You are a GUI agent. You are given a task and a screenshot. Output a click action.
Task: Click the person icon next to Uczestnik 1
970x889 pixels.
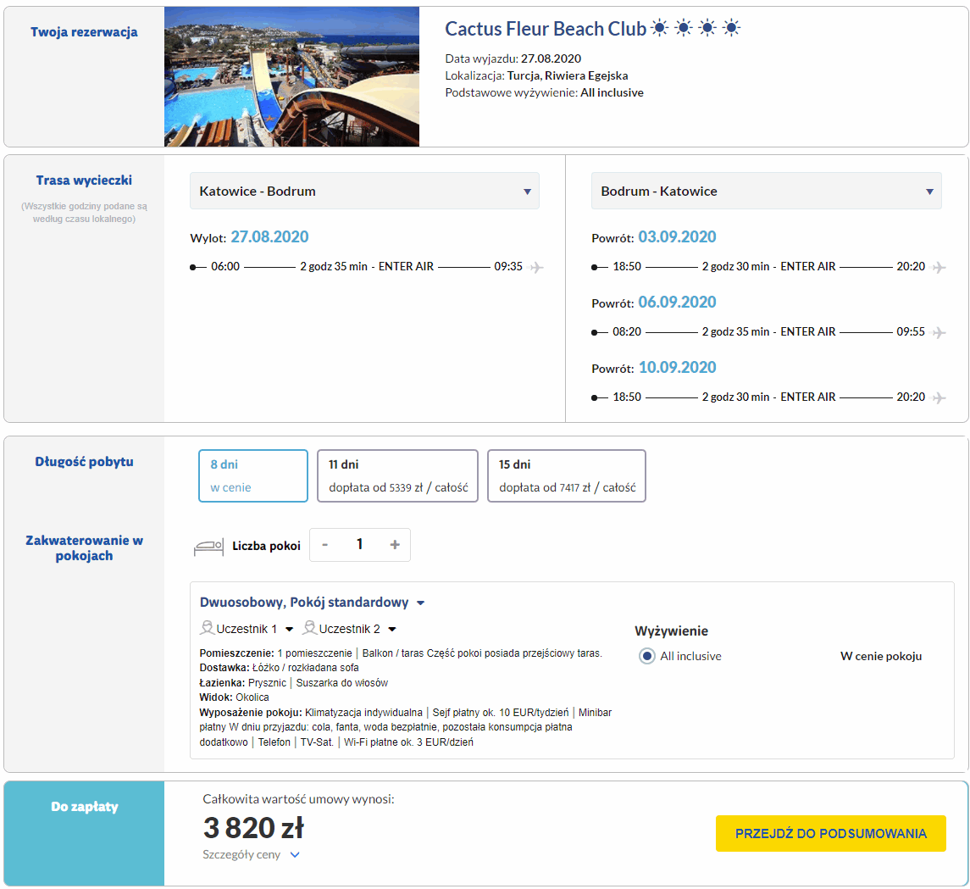[x=207, y=629]
